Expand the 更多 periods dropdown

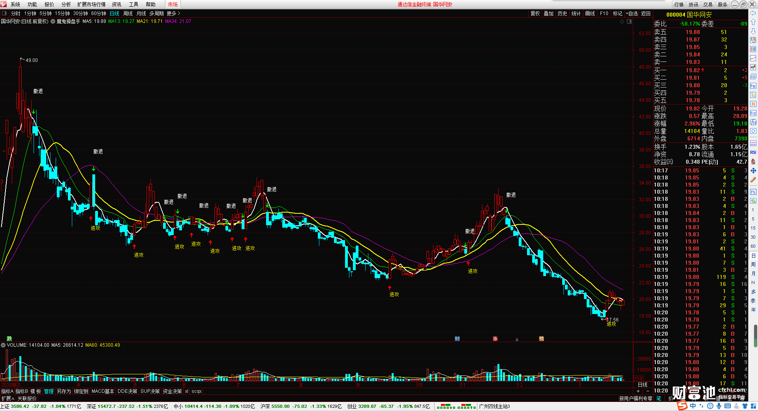[173, 13]
